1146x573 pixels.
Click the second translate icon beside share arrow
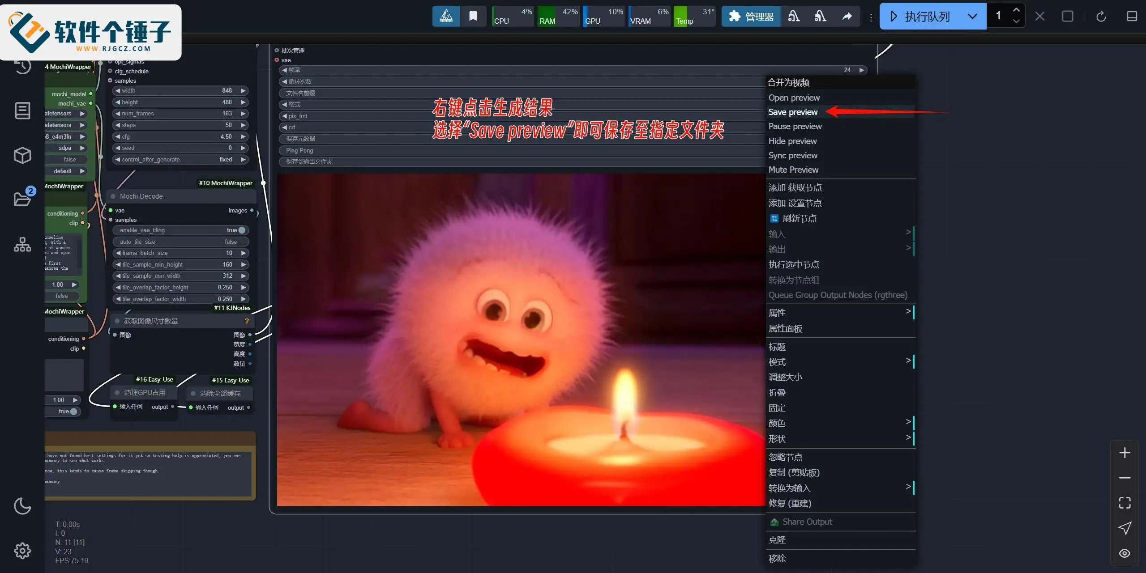(821, 17)
